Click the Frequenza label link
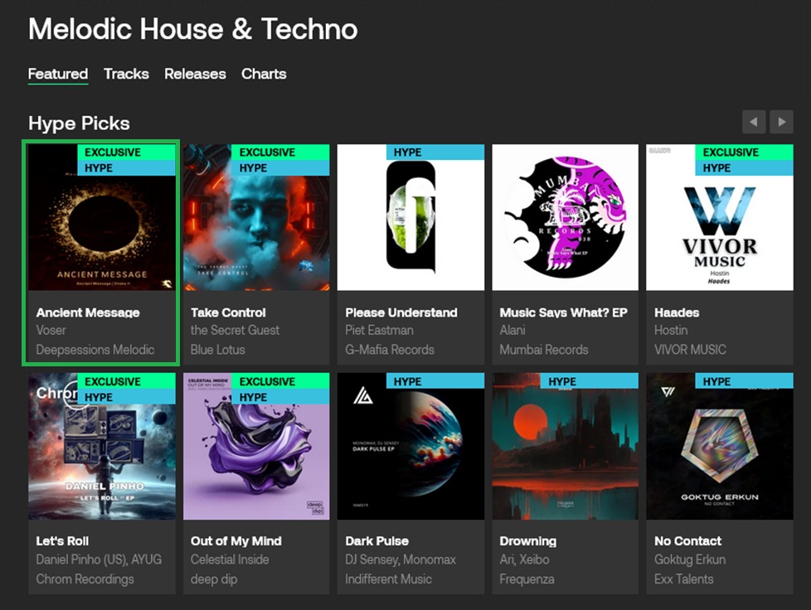Screen dimensions: 811x610 tap(527, 579)
